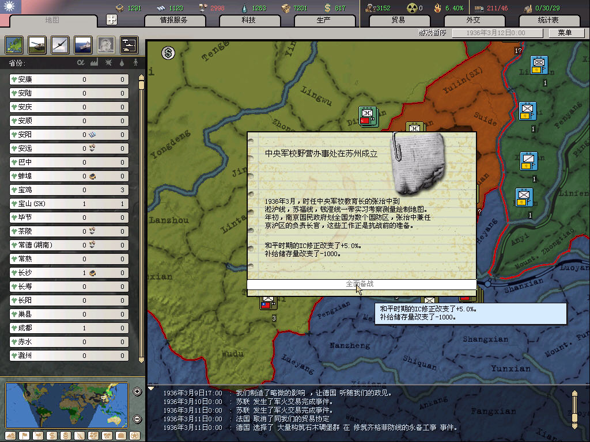Select the red-flag unit counter near Lingwu
This screenshot has height=442, width=590.
click(x=368, y=116)
